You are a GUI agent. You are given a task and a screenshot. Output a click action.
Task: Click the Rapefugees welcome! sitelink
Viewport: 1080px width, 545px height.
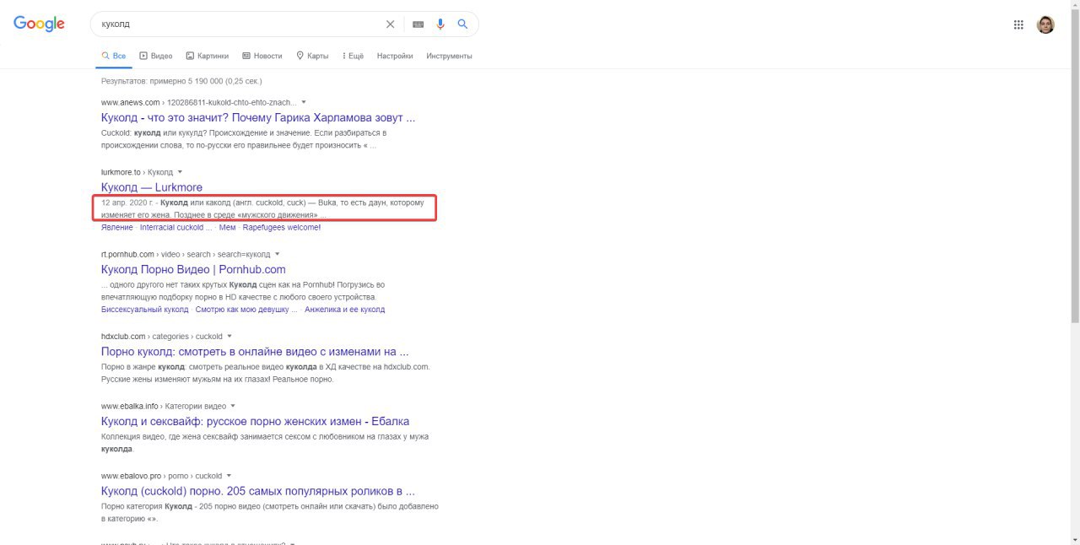282,227
